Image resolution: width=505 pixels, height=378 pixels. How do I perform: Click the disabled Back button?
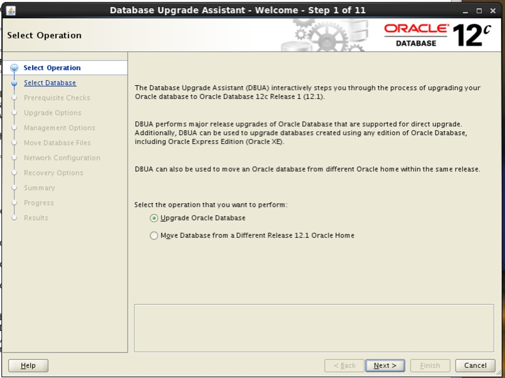pyautogui.click(x=344, y=365)
